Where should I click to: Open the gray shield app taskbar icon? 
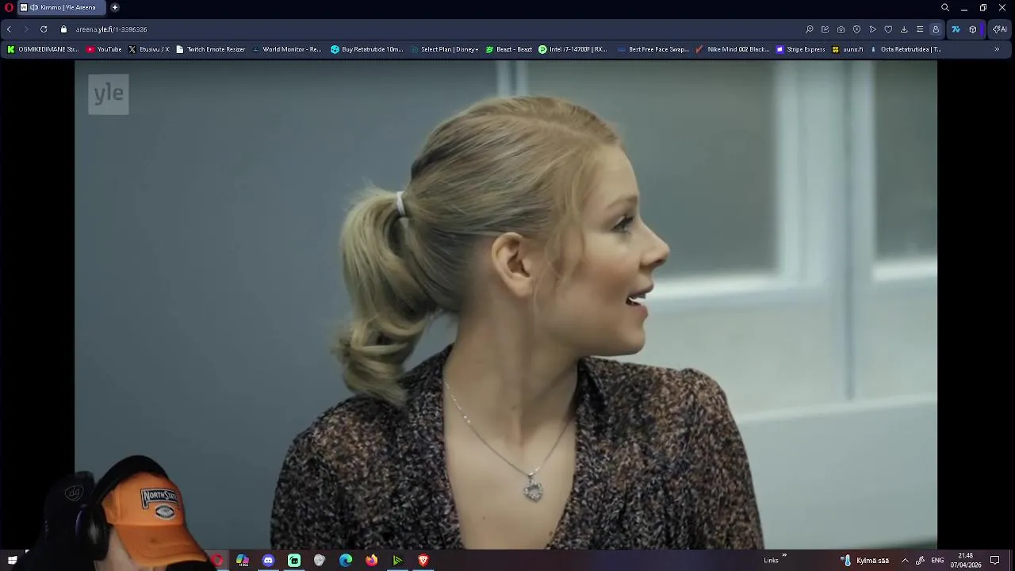(320, 561)
